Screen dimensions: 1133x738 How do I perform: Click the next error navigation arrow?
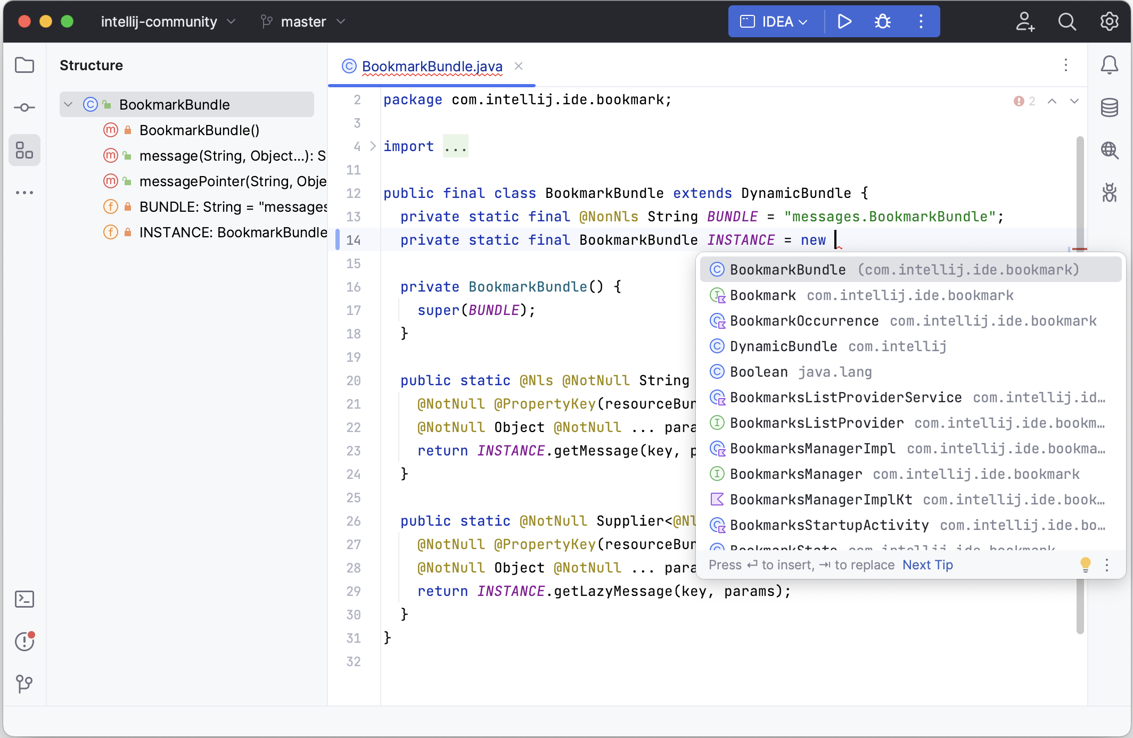click(x=1074, y=101)
